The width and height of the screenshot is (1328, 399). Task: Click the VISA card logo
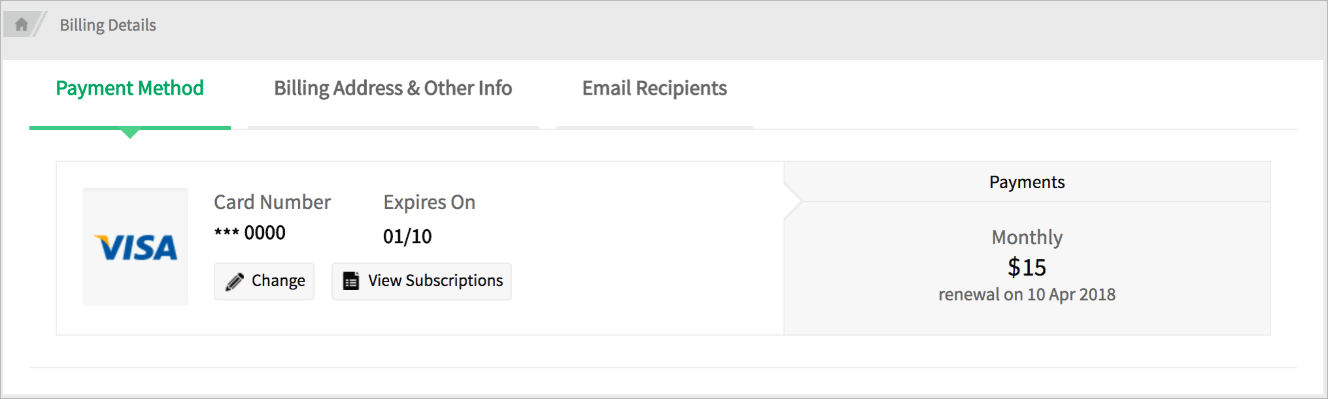pyautogui.click(x=135, y=247)
